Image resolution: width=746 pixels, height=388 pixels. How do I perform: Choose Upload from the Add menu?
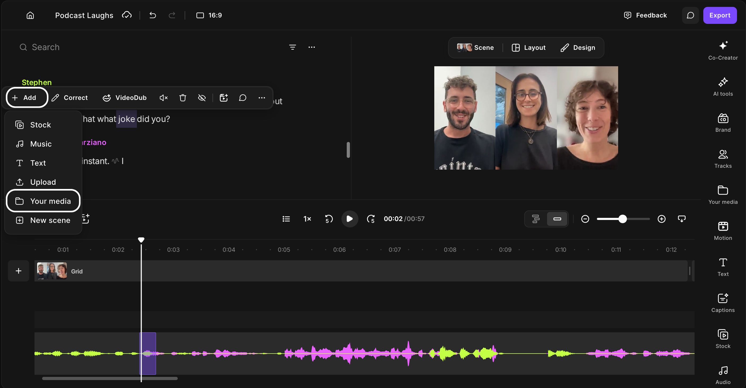point(43,182)
